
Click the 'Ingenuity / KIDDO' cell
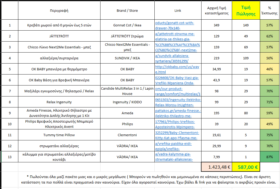coord(127,102)
